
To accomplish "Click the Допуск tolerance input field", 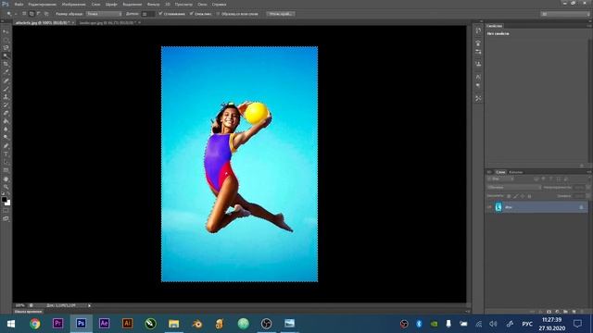I will click(147, 14).
